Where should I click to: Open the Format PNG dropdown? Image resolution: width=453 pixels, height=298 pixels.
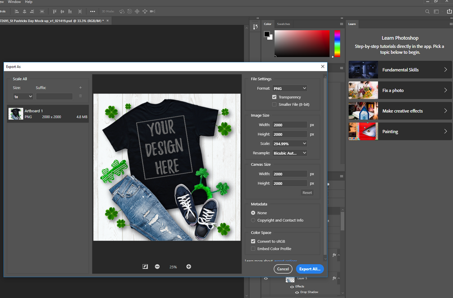289,88
